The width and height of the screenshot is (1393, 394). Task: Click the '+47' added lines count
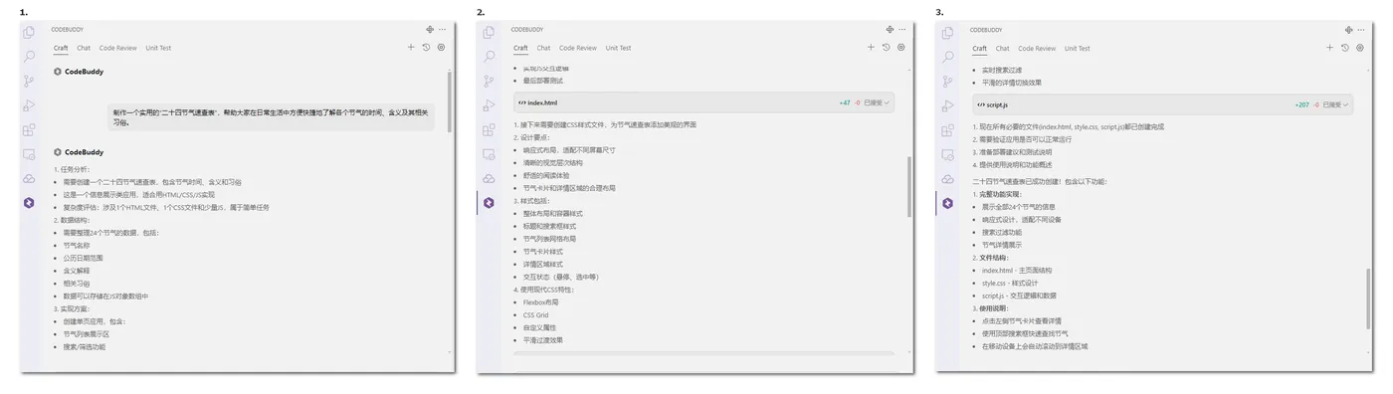pyautogui.click(x=845, y=102)
